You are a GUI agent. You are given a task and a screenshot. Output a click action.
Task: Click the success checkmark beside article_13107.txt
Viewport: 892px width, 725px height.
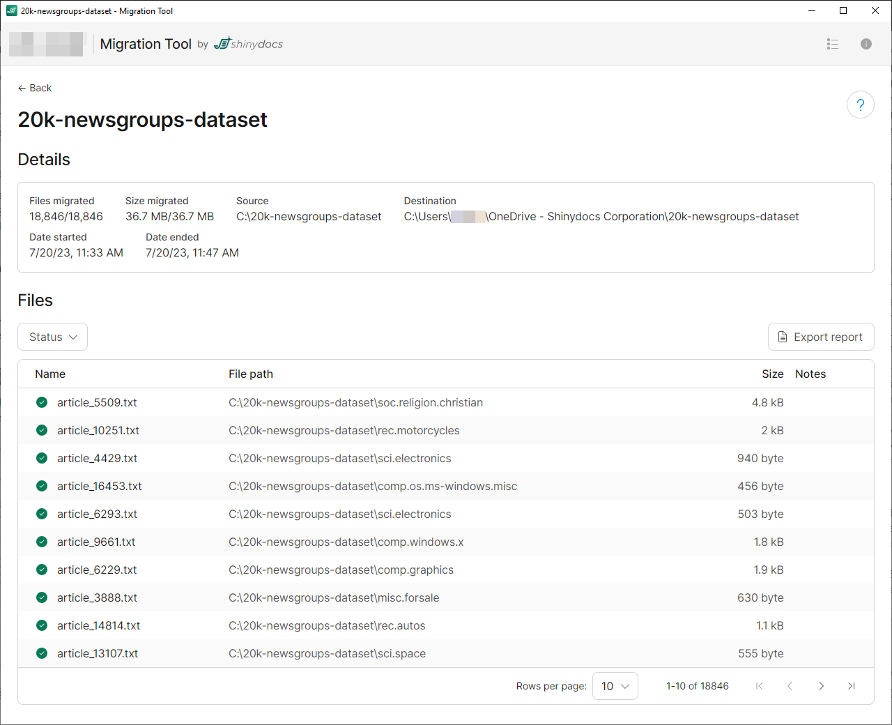tap(42, 653)
